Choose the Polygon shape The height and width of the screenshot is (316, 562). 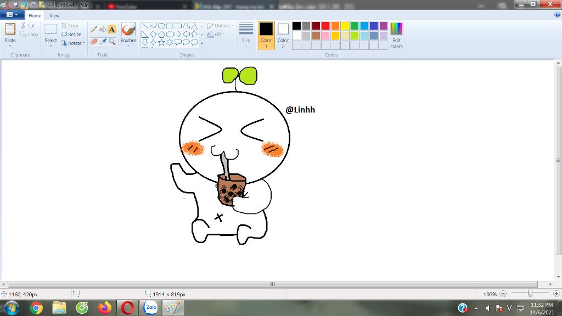pyautogui.click(x=186, y=26)
